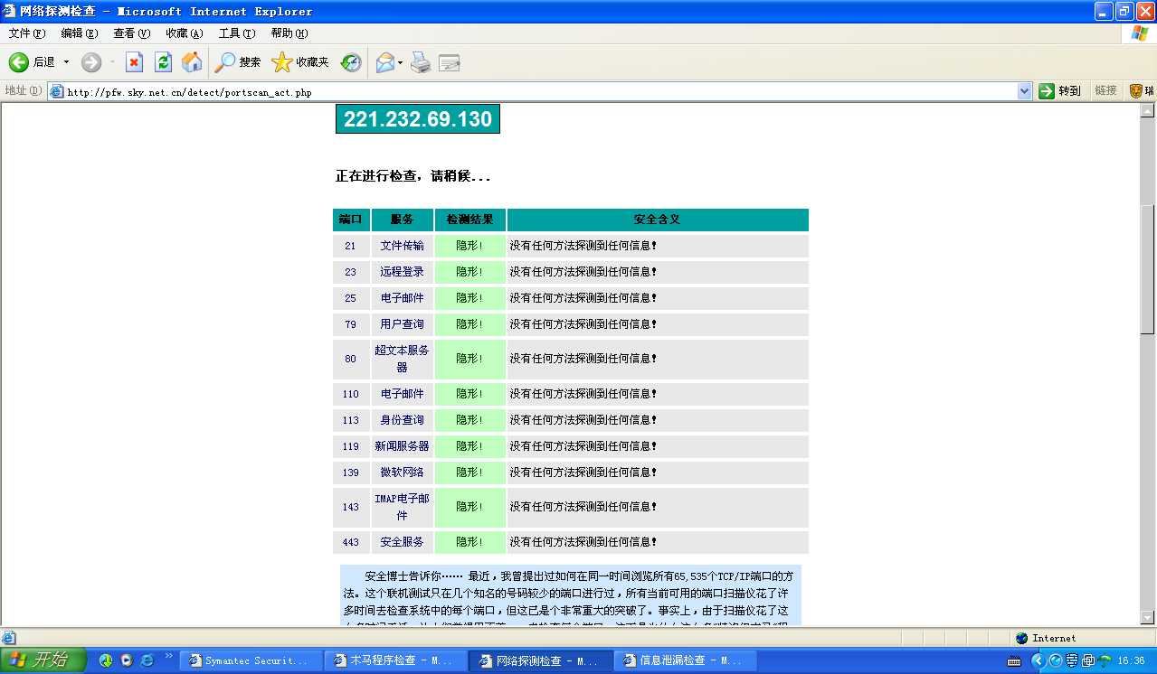Click the Print icon in toolbar
Screen dimensions: 1157x674
[x=420, y=62]
